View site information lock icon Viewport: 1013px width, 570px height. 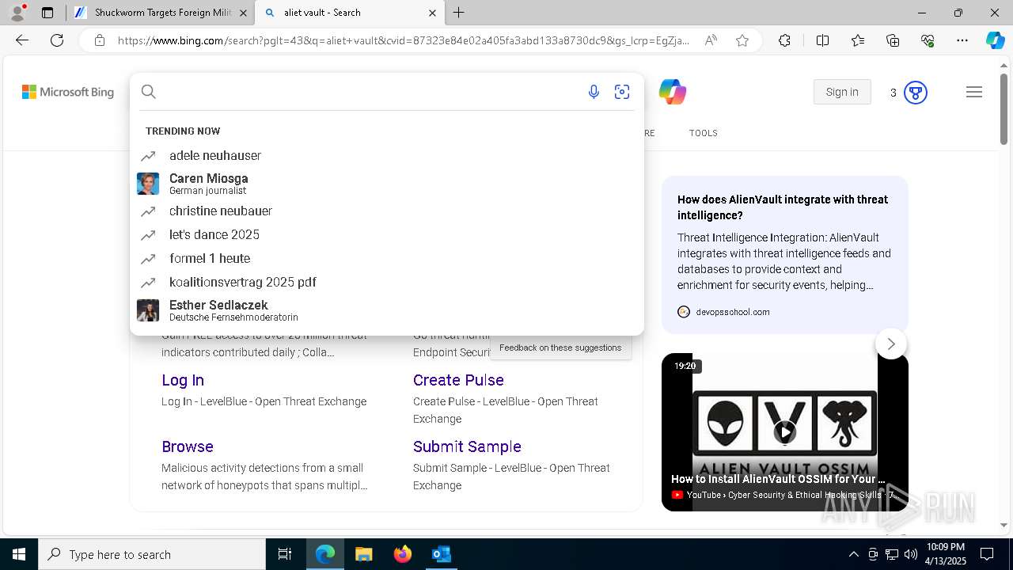99,40
